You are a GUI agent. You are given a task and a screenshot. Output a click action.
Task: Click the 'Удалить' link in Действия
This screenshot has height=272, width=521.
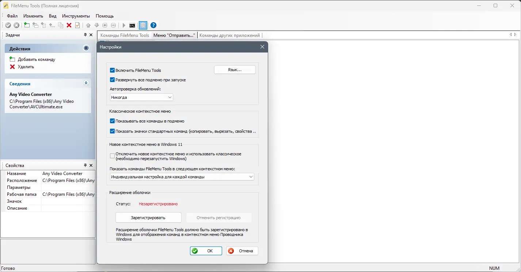[26, 67]
